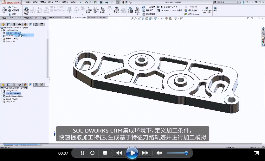Collapse the left panel with splitter handle
The height and width of the screenshot is (161, 265).
[49, 80]
